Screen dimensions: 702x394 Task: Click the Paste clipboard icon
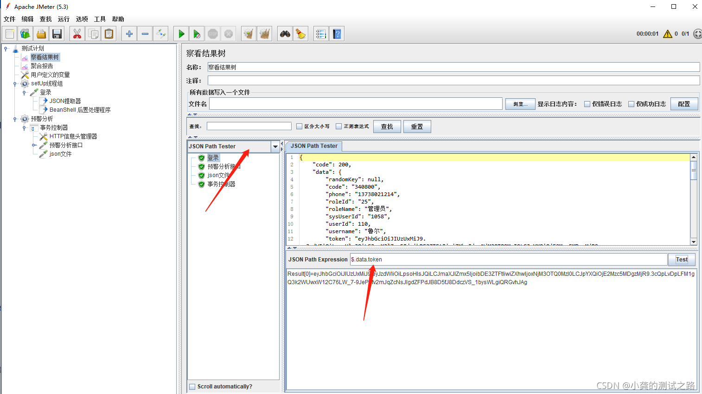point(109,34)
